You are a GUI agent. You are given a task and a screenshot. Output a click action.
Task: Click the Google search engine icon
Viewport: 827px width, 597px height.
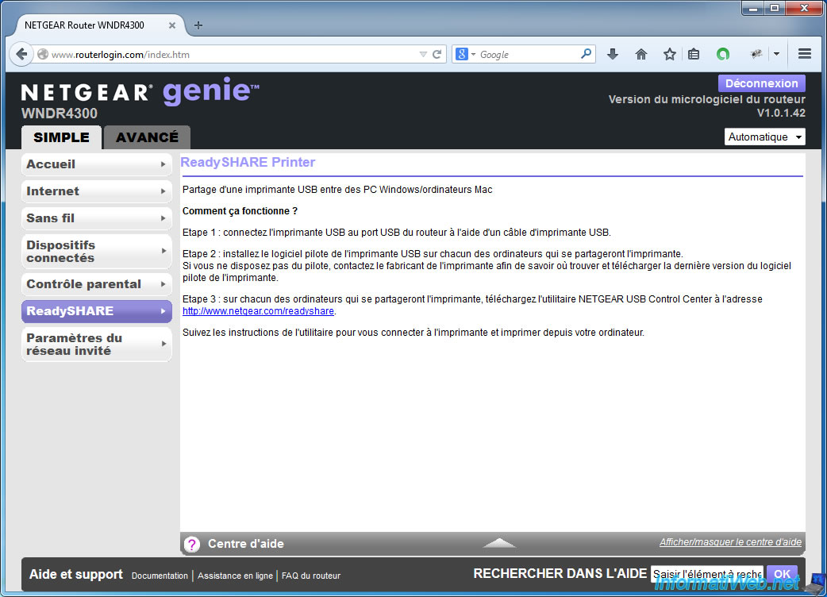point(461,54)
